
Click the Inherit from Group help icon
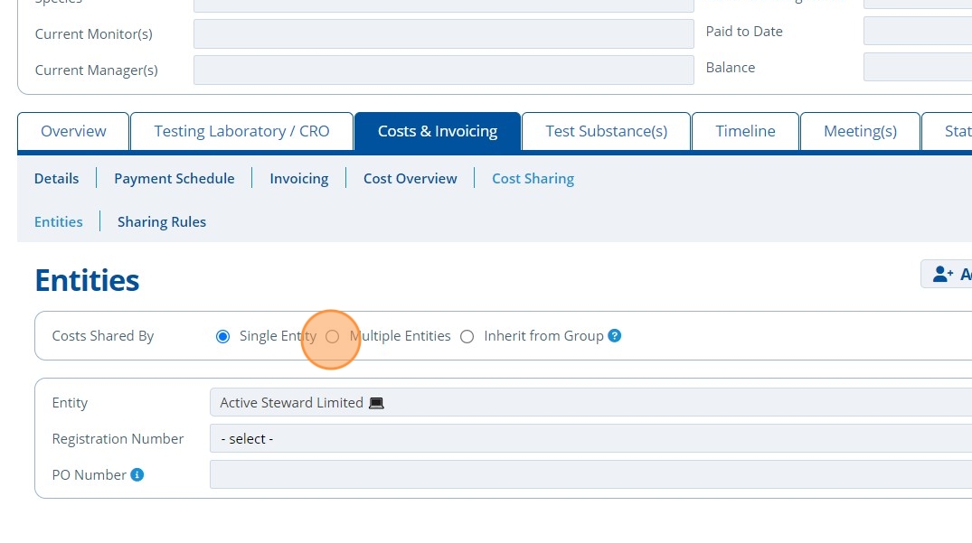pos(614,335)
